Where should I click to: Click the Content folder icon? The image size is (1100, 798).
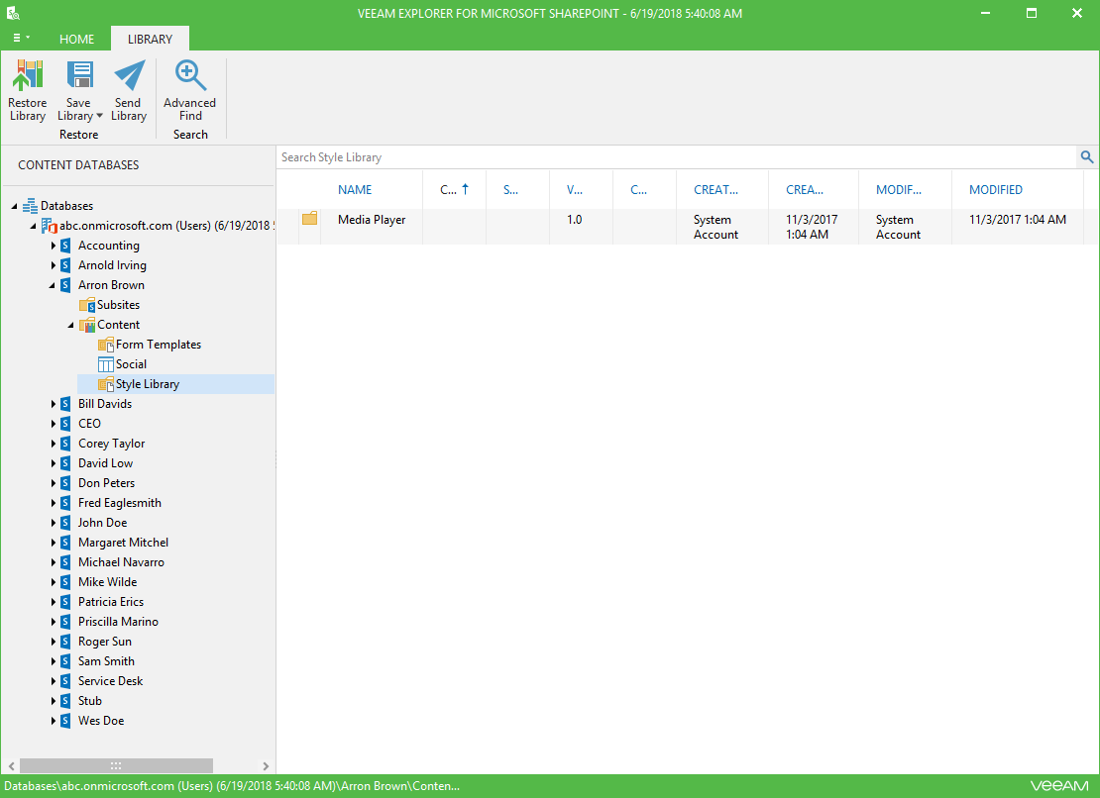tap(87, 325)
